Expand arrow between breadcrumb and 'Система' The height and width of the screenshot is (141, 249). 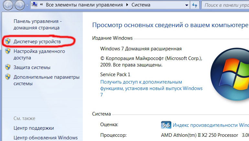pos(127,5)
